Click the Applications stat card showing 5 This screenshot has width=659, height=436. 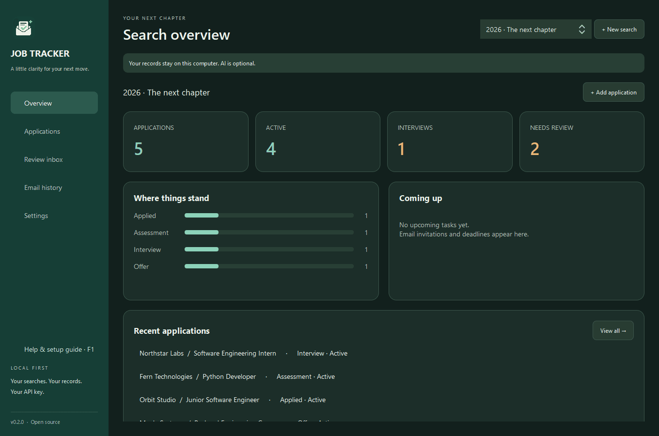pos(186,142)
